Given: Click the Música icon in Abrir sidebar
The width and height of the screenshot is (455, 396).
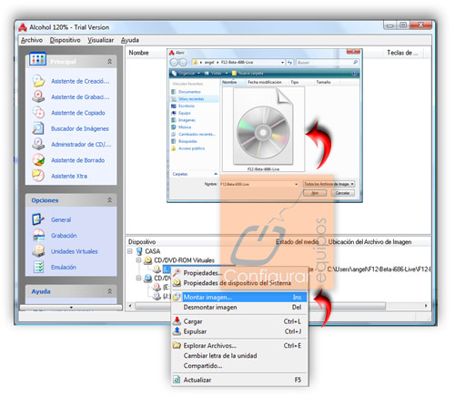Looking at the screenshot, I should (x=174, y=127).
